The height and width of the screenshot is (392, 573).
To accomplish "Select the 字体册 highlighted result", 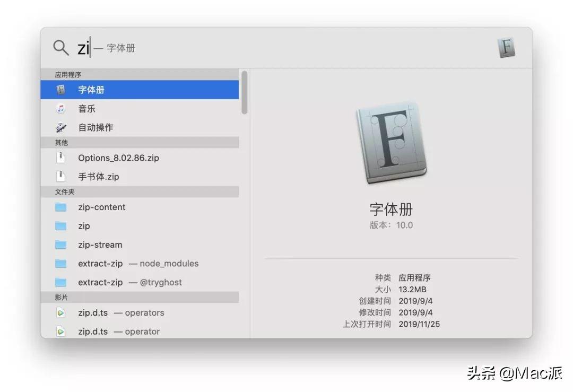I will point(140,90).
